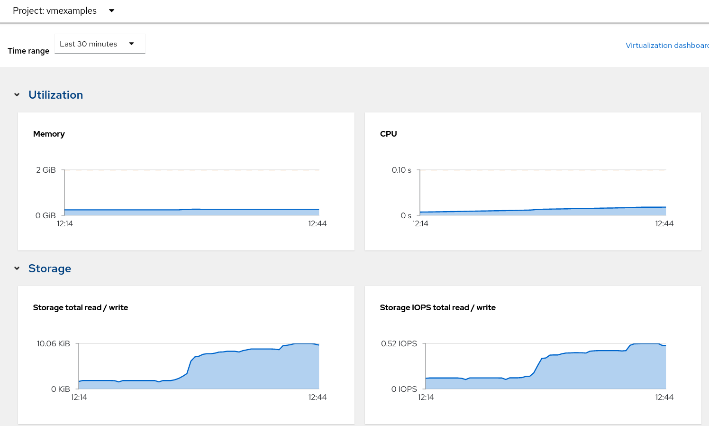Click the 12:44 timestamp on the CPU chart
This screenshot has width=709, height=426.
(x=664, y=223)
